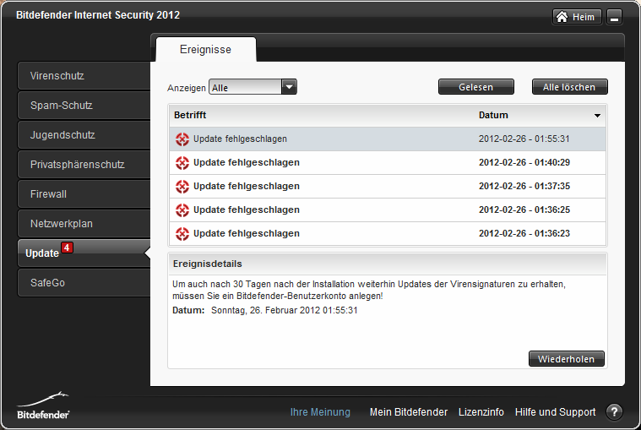Open the Anzeigen filter dropdown arrow
Viewport: 641px width, 430px height.
click(289, 87)
